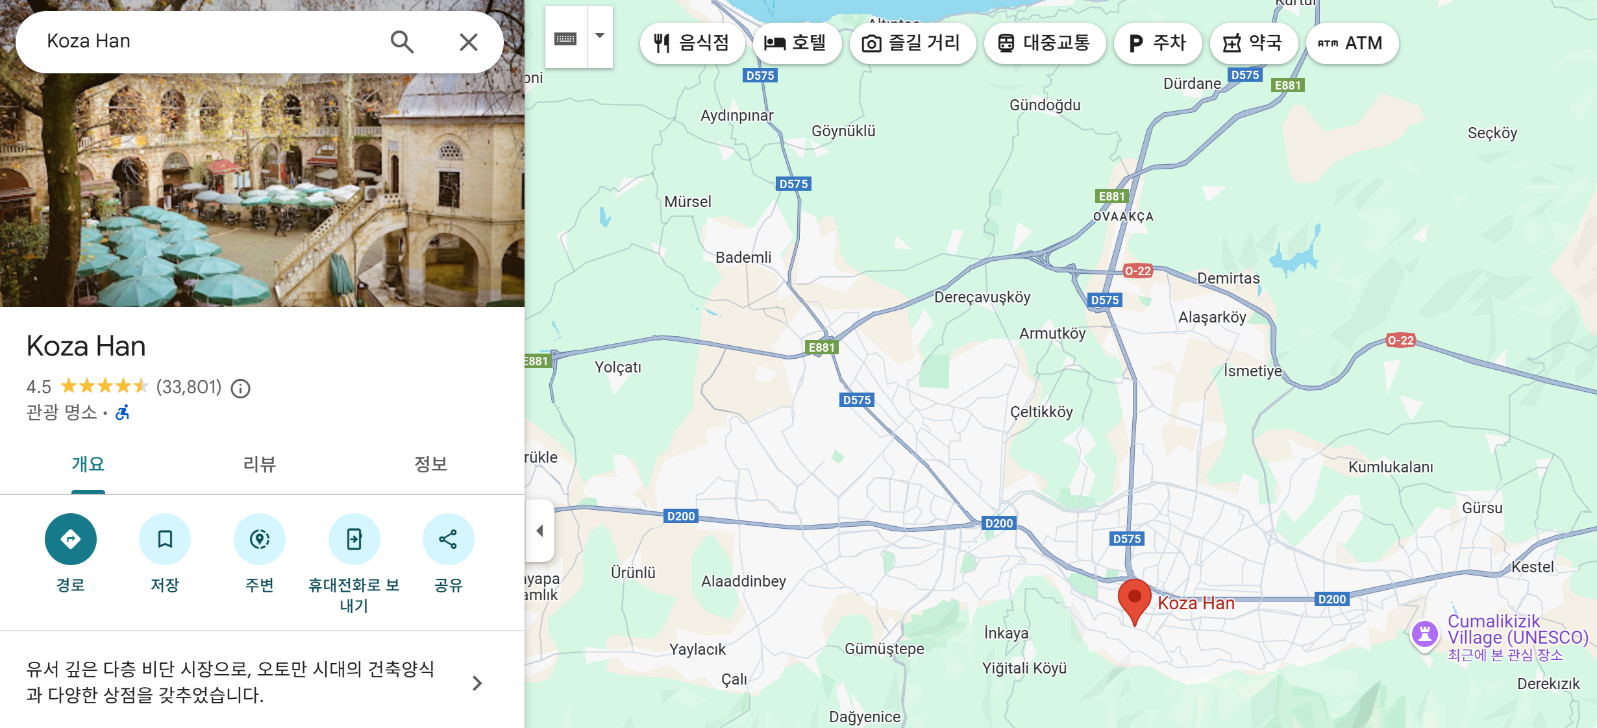Open the rating info circle icon

(241, 388)
